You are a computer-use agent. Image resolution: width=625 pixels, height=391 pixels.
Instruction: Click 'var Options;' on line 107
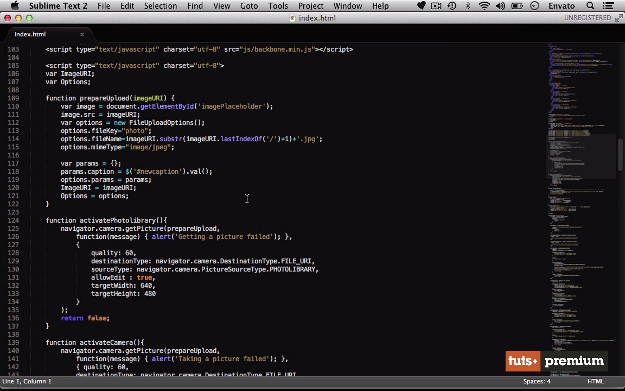[68, 82]
